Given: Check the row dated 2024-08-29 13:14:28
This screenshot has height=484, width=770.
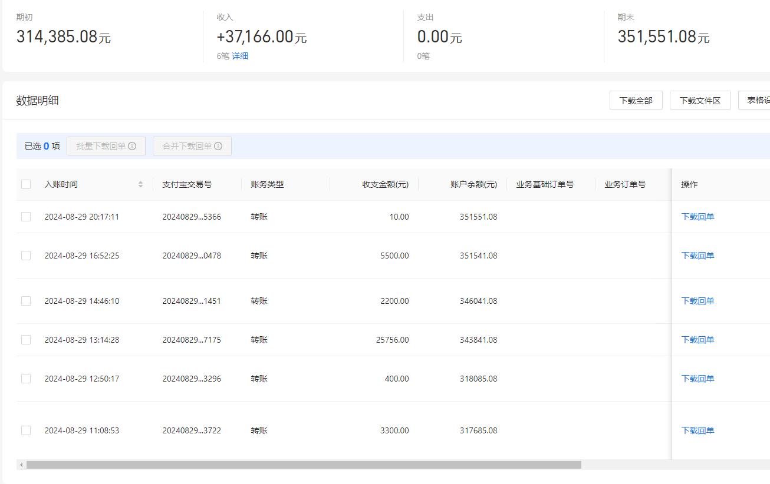Looking at the screenshot, I should tap(26, 340).
